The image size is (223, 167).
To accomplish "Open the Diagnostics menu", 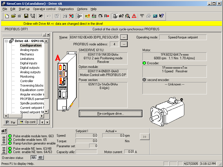I will [x=66, y=9].
